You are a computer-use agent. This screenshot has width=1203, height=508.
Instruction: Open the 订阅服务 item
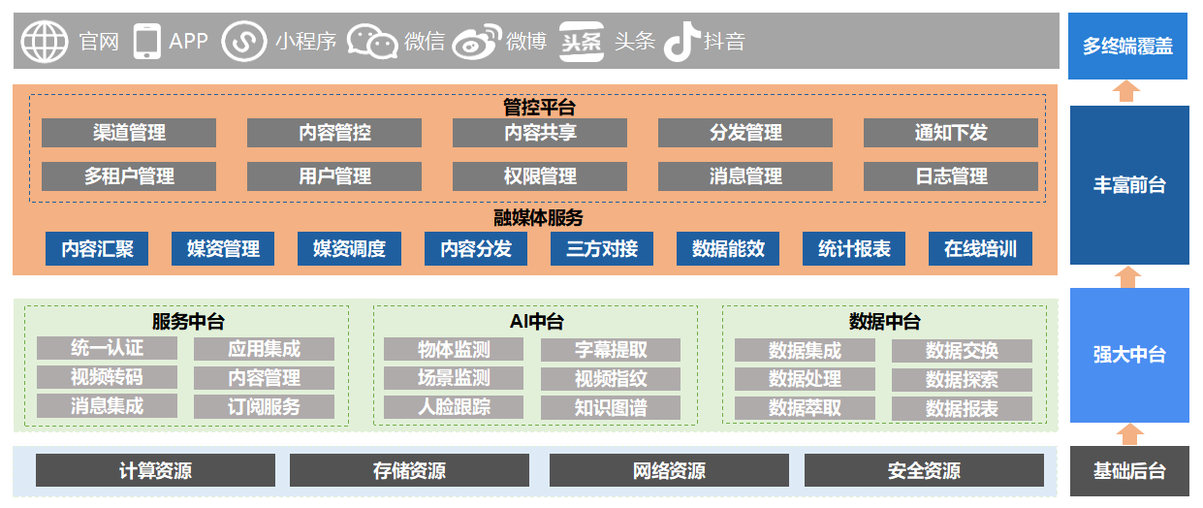tap(264, 407)
